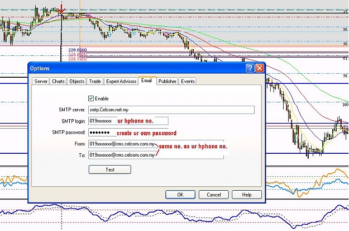Viewport: 349px width, 231px height.
Task: Close the Options dialog window
Action: (x=260, y=68)
